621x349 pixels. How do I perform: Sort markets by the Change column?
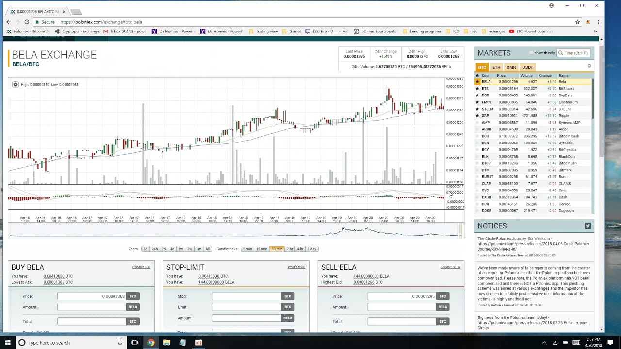tap(545, 75)
